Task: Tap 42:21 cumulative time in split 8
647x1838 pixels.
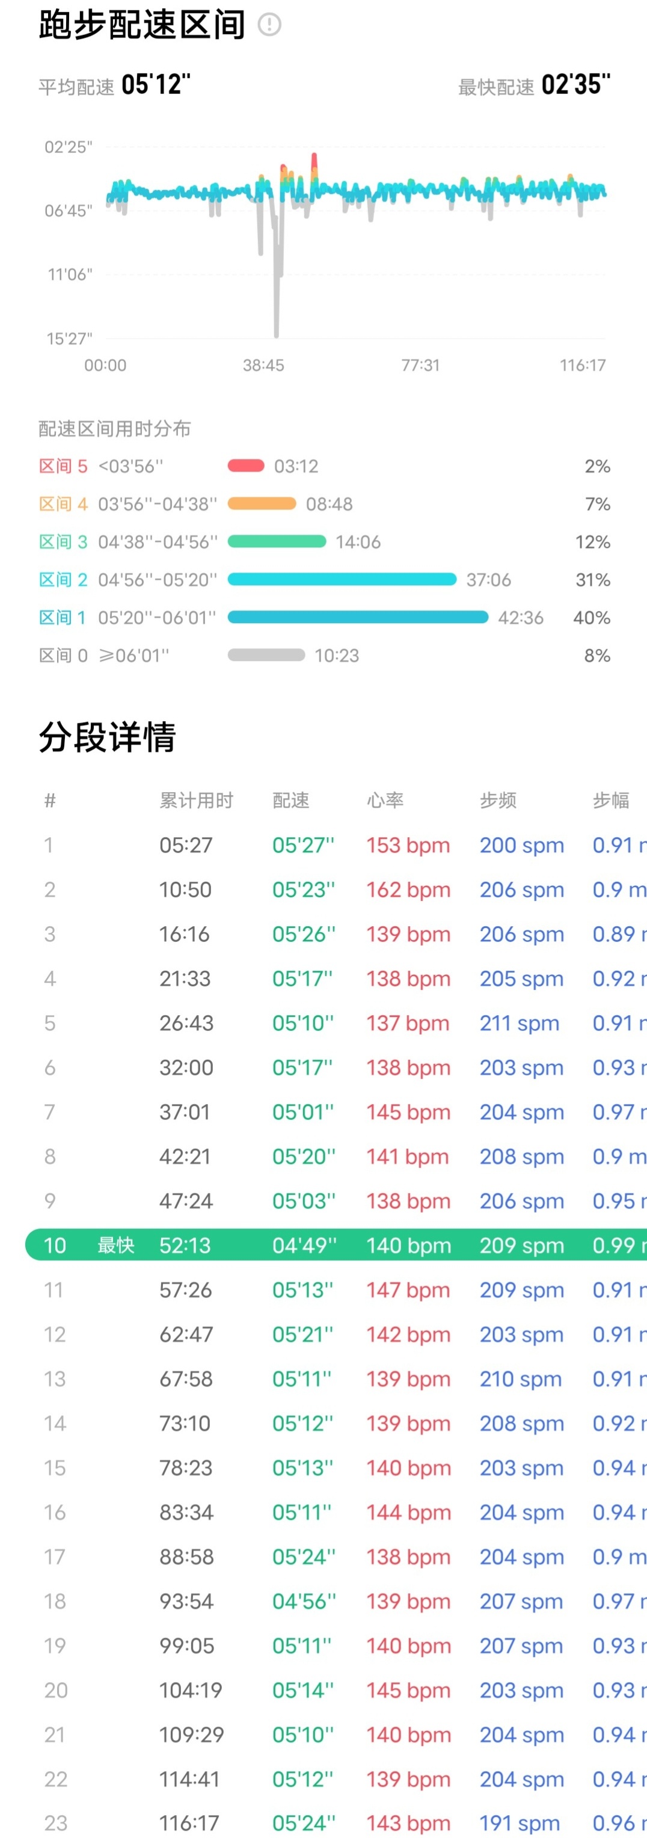Action: point(185,1157)
